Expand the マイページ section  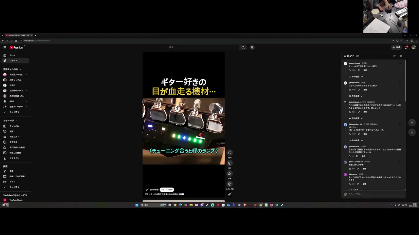tap(10, 121)
